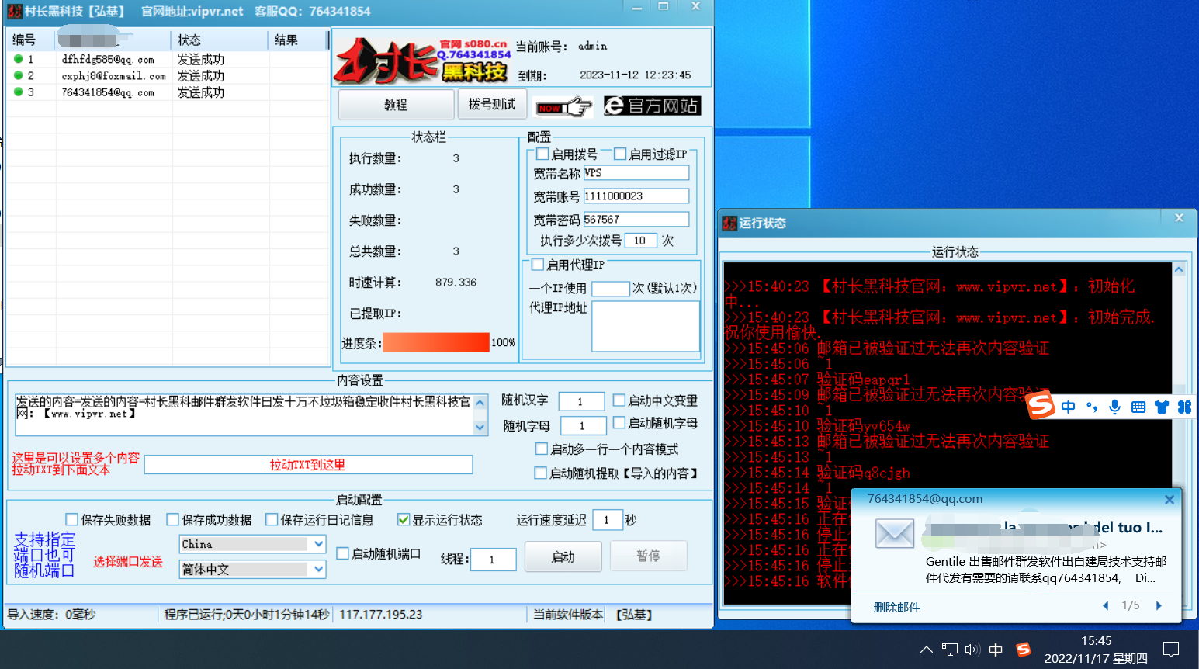Screen dimensions: 1199x669
Task: Enable the 启用拨号 checkbox
Action: point(542,154)
